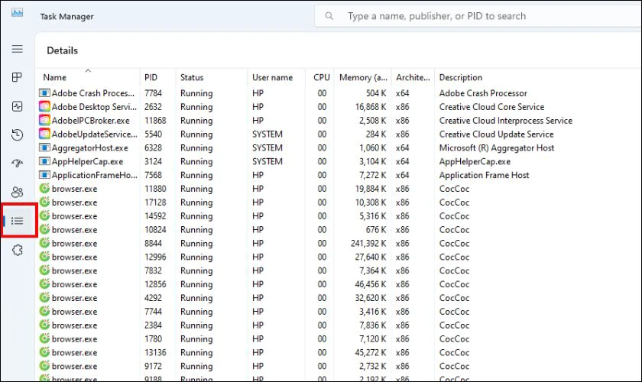642x382 pixels.
Task: Select browser.exe with PID 7744
Action: [x=75, y=312]
